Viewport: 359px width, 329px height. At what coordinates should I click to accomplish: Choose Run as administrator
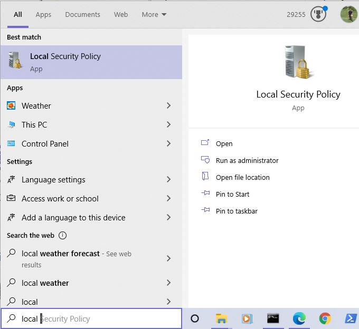pyautogui.click(x=247, y=160)
